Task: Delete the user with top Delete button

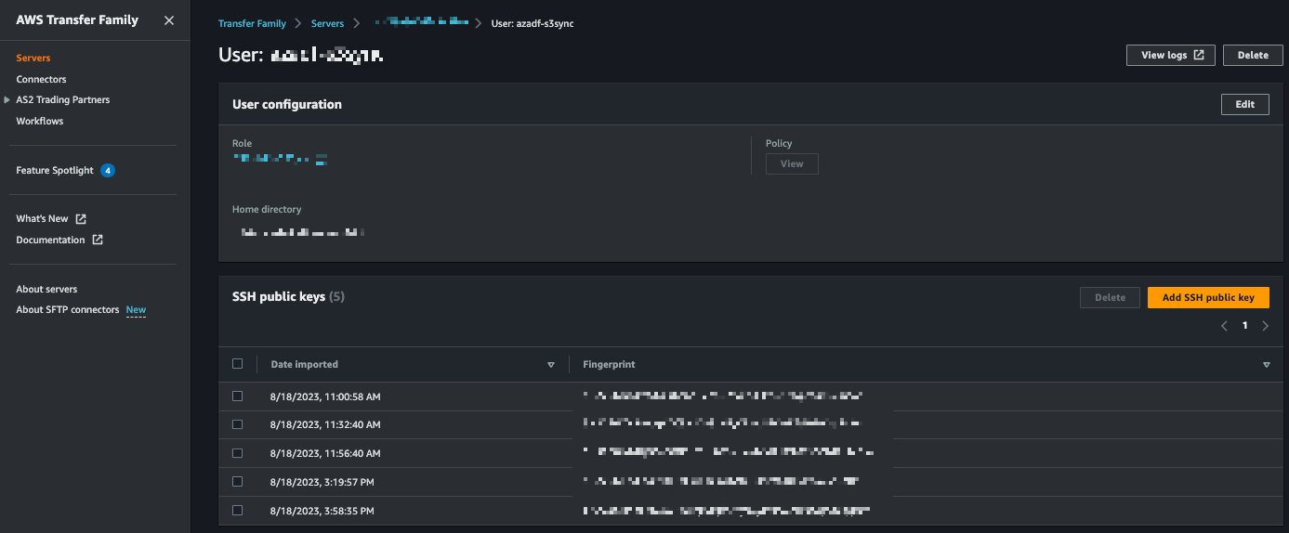Action: click(x=1253, y=55)
